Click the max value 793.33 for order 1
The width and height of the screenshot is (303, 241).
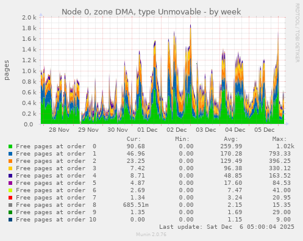pyautogui.click(x=280, y=154)
